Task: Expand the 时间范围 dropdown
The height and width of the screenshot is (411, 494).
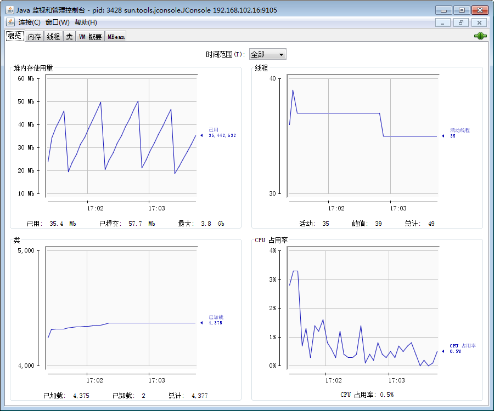Action: point(268,54)
